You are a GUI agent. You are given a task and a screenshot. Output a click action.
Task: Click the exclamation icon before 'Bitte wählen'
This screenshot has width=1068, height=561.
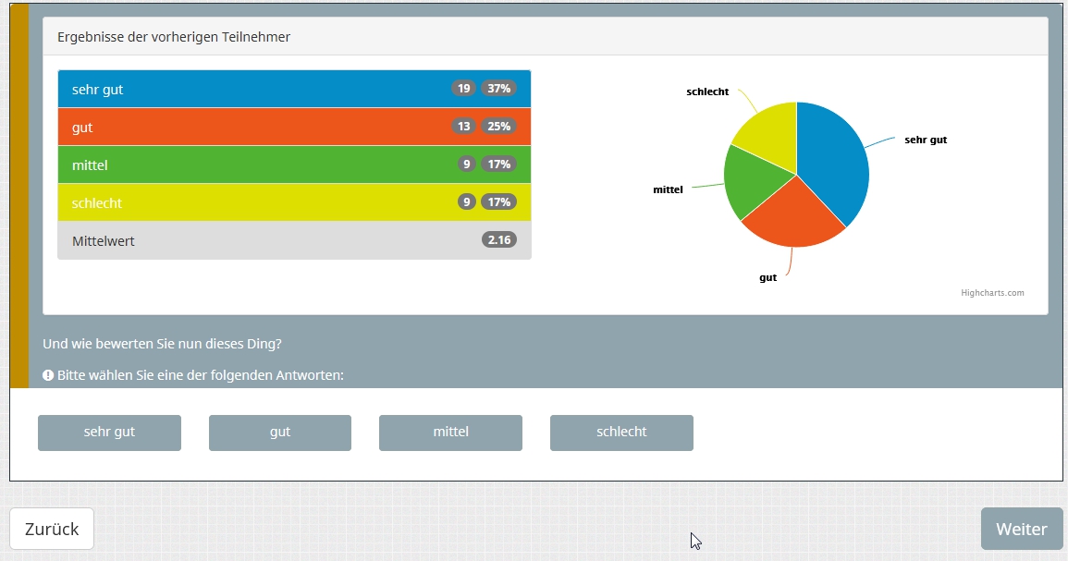point(48,375)
